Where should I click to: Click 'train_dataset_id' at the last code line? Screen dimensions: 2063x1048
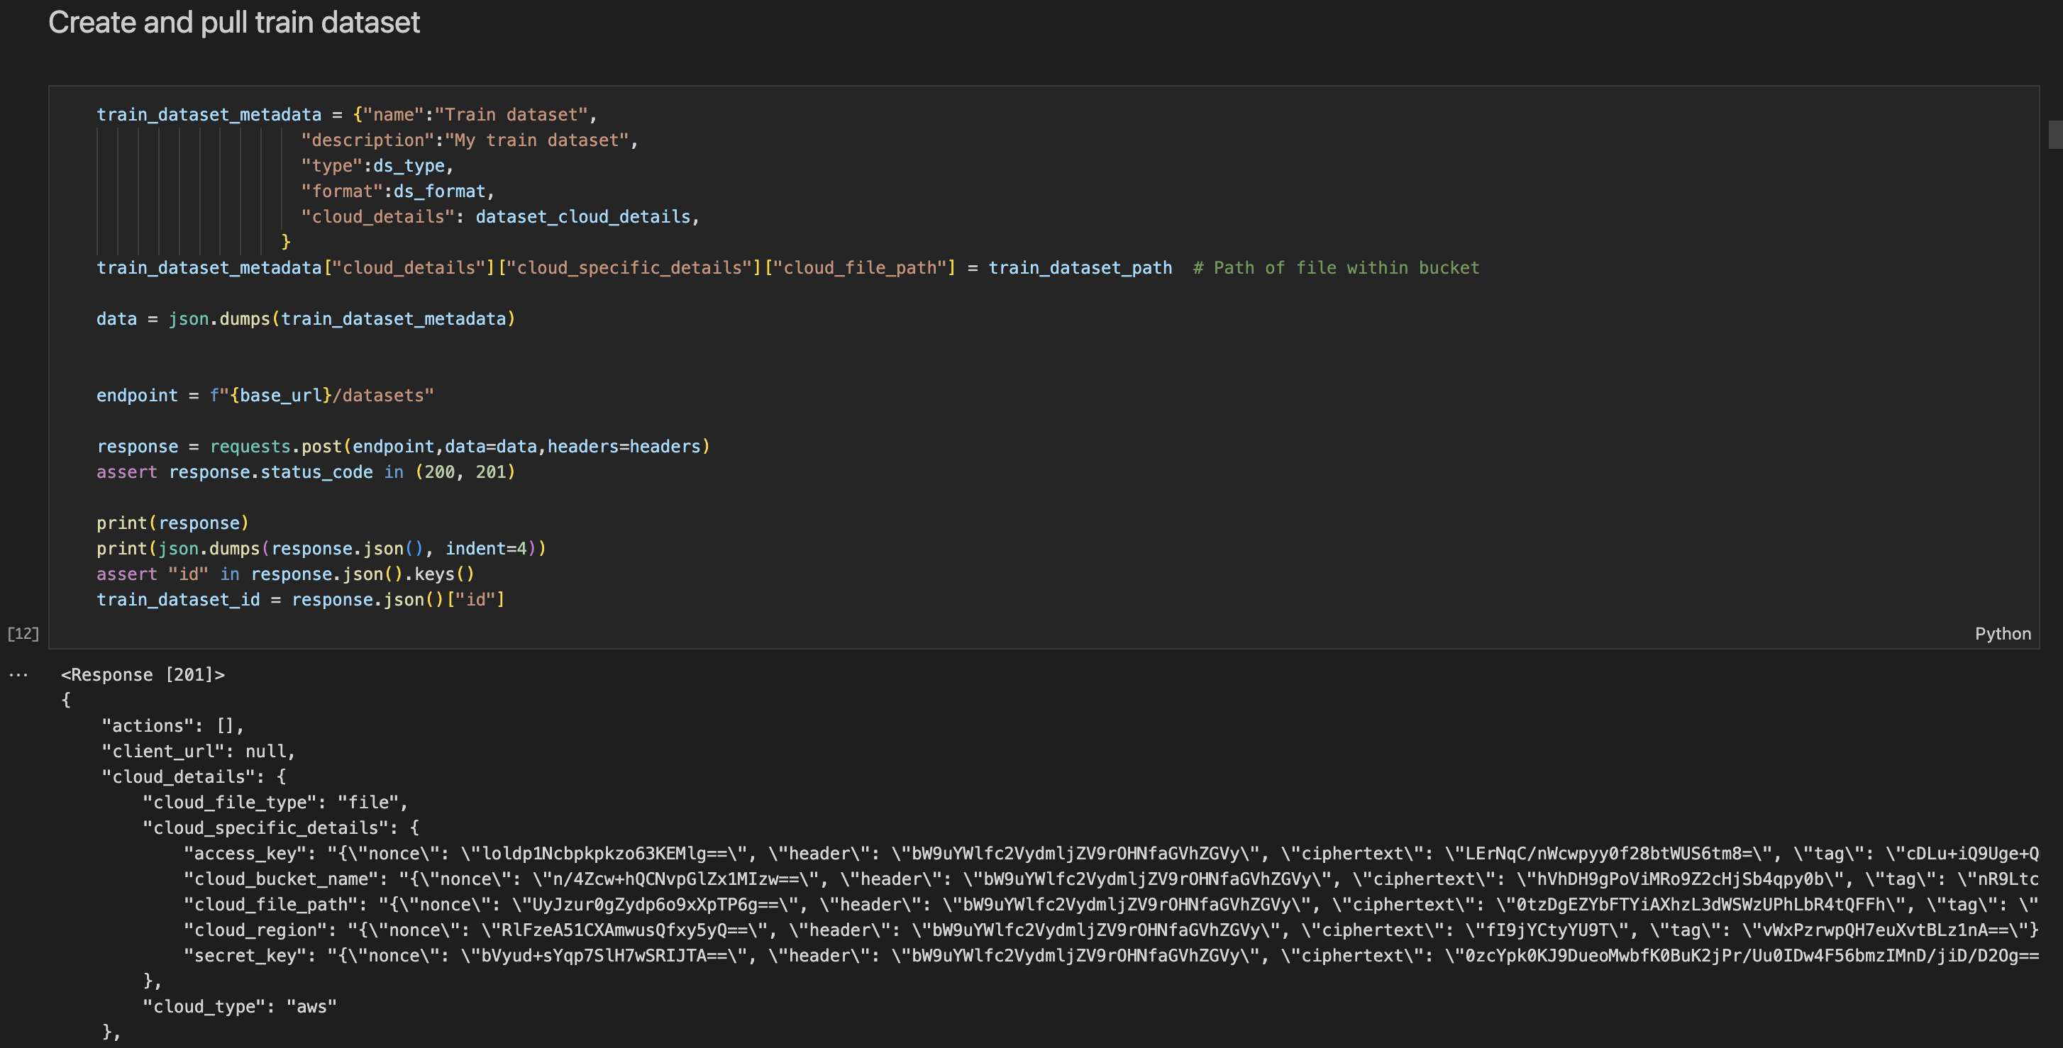tap(179, 600)
